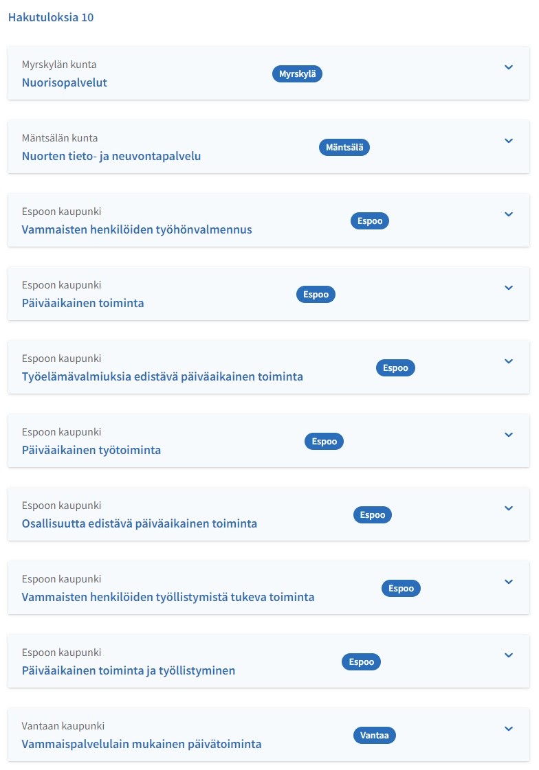Click Espoo tag beside Päiväaikainen työtoiminta
This screenshot has height=770, width=539.
coord(324,441)
